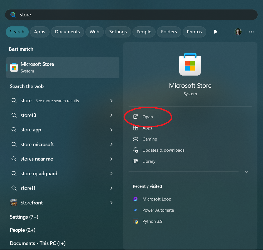Expand the chevron next to "store microsoft"
The image size is (263, 250).
tap(111, 144)
